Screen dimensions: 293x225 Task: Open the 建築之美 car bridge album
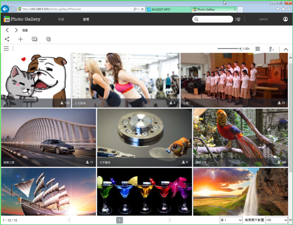click(49, 138)
